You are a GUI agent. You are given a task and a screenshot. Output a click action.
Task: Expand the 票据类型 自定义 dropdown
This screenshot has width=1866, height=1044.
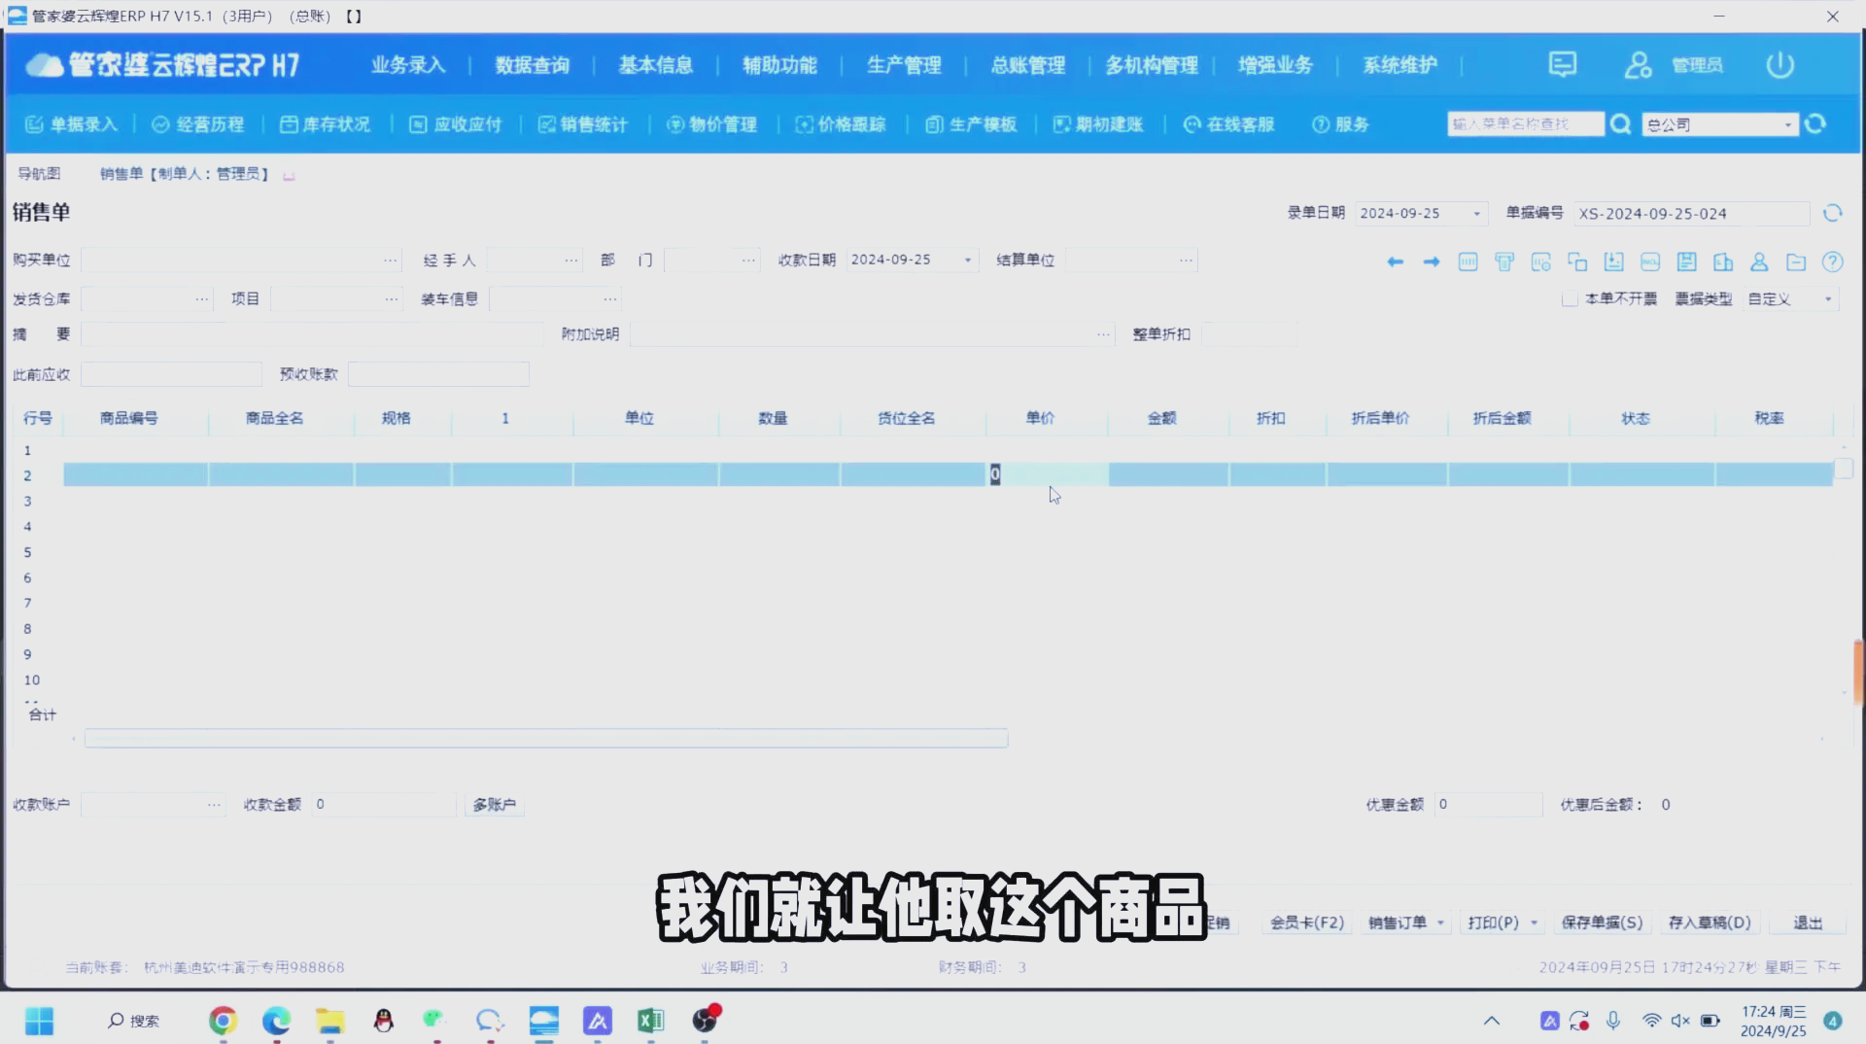[1828, 299]
